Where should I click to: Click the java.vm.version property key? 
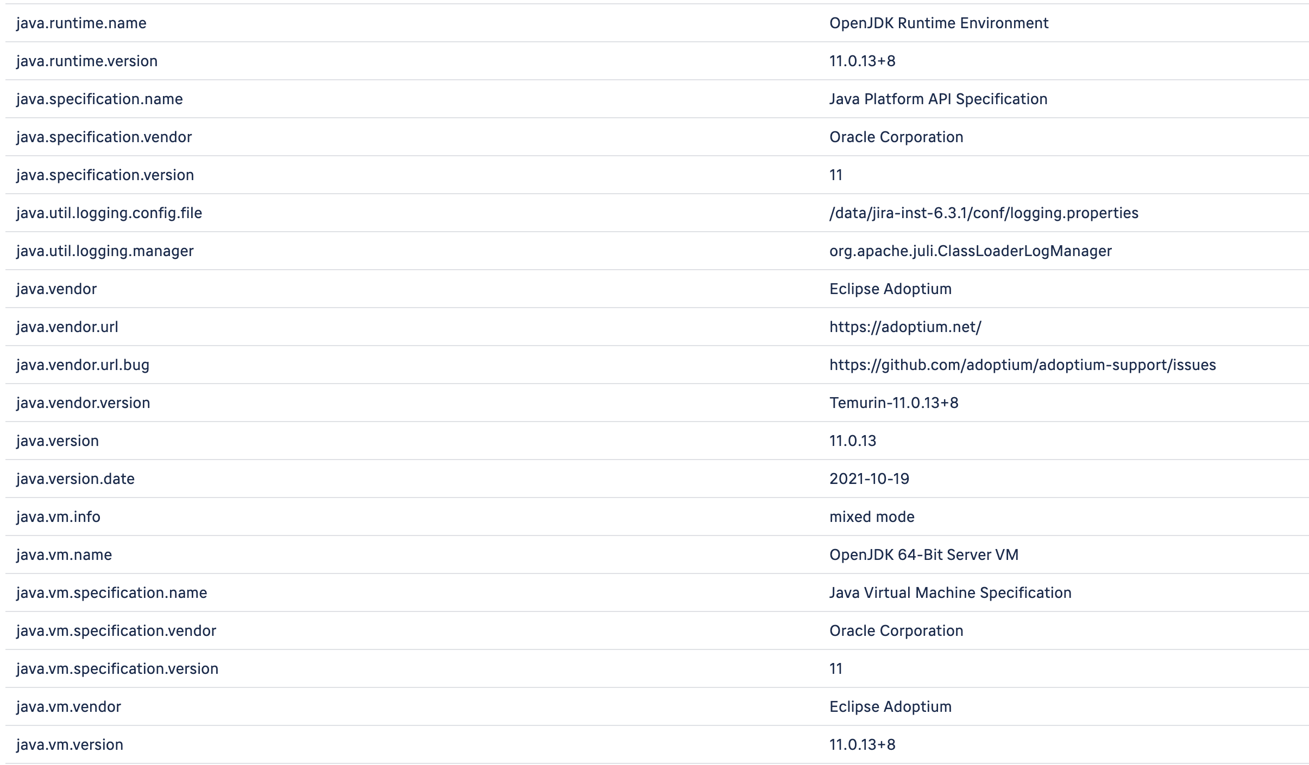click(x=70, y=745)
